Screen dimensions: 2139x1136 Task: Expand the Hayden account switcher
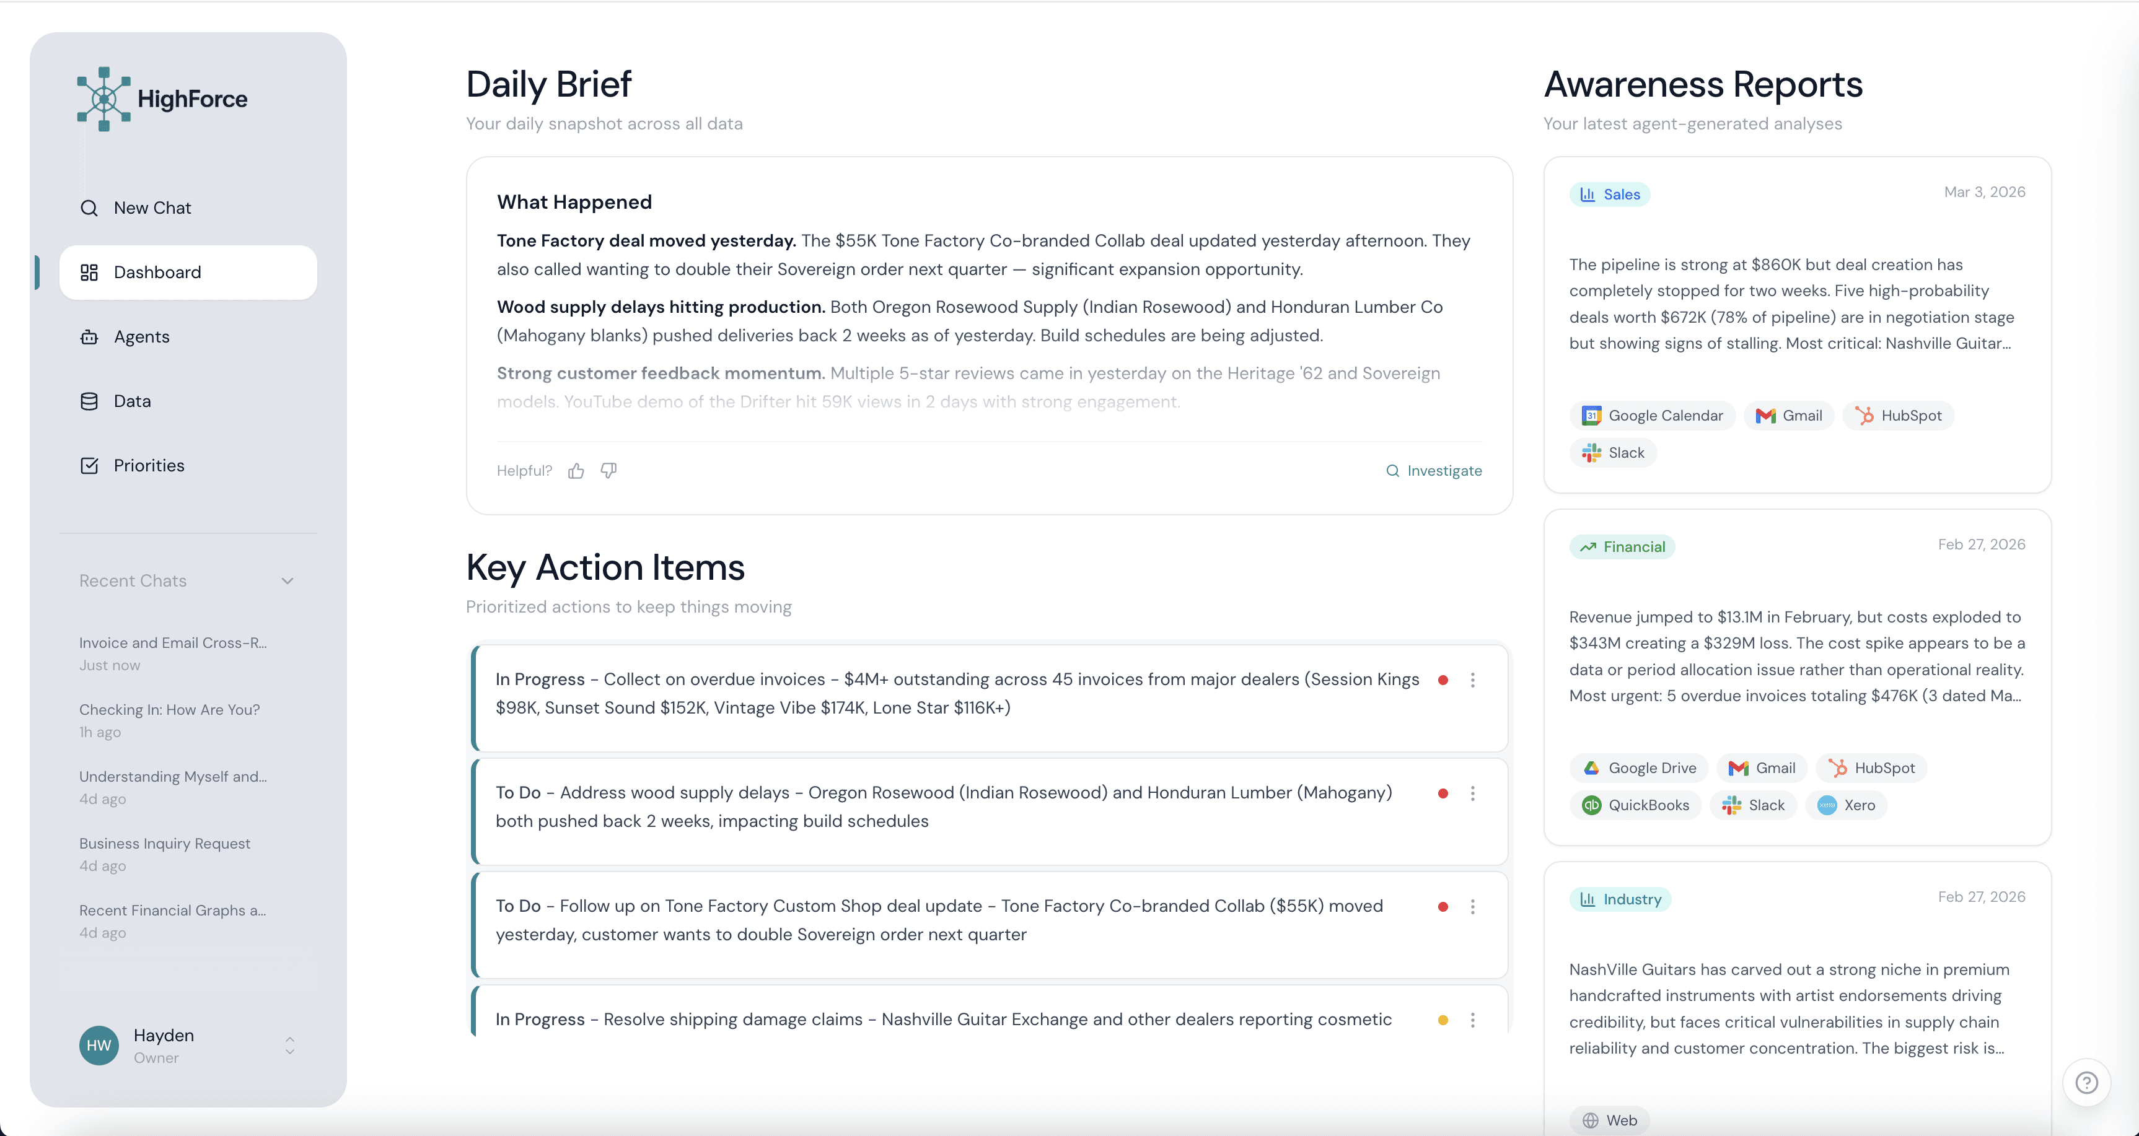(290, 1045)
